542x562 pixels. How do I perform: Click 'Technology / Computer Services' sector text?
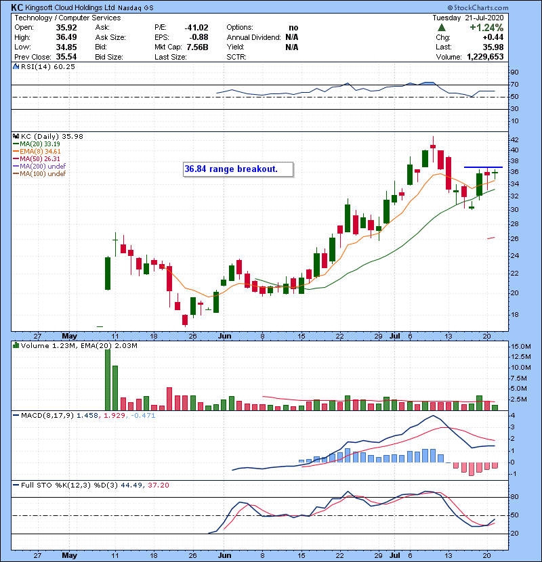[68, 18]
